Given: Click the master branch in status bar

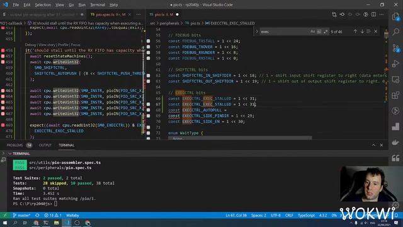Looking at the screenshot, I should tap(21, 216).
